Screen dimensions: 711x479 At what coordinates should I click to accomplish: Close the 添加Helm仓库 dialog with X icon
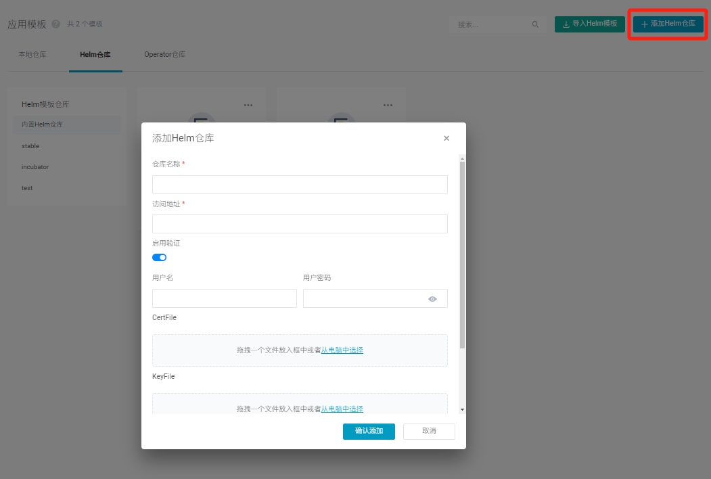(x=446, y=138)
